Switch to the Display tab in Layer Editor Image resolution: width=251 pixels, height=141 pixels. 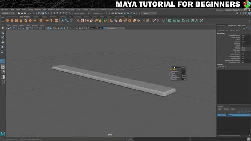220,107
